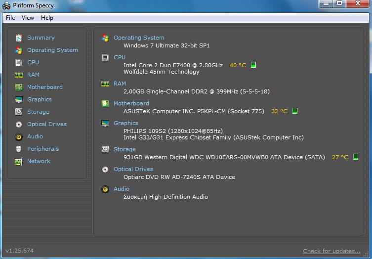Select Audio in the sidebar
This screenshot has height=259, width=372.
[x=35, y=136]
